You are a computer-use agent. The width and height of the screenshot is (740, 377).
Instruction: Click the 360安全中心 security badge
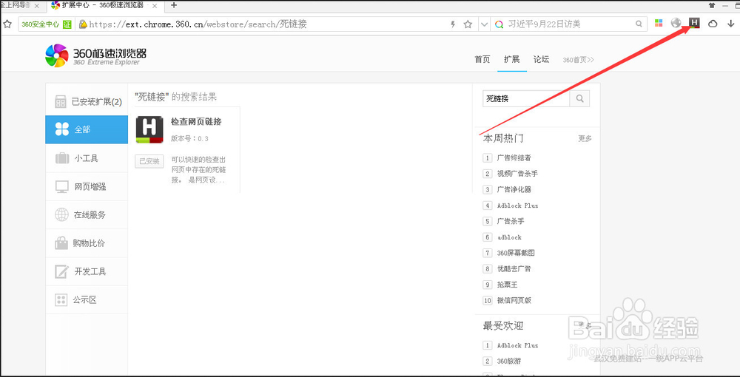[x=45, y=24]
